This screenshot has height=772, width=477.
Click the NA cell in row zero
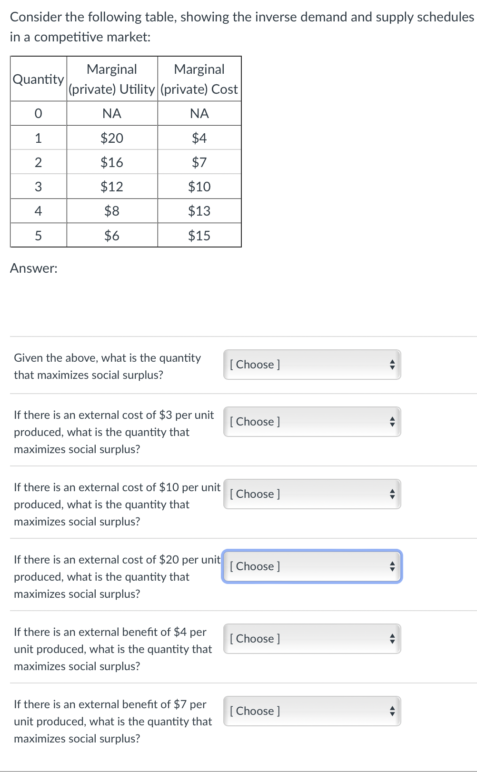click(x=112, y=113)
